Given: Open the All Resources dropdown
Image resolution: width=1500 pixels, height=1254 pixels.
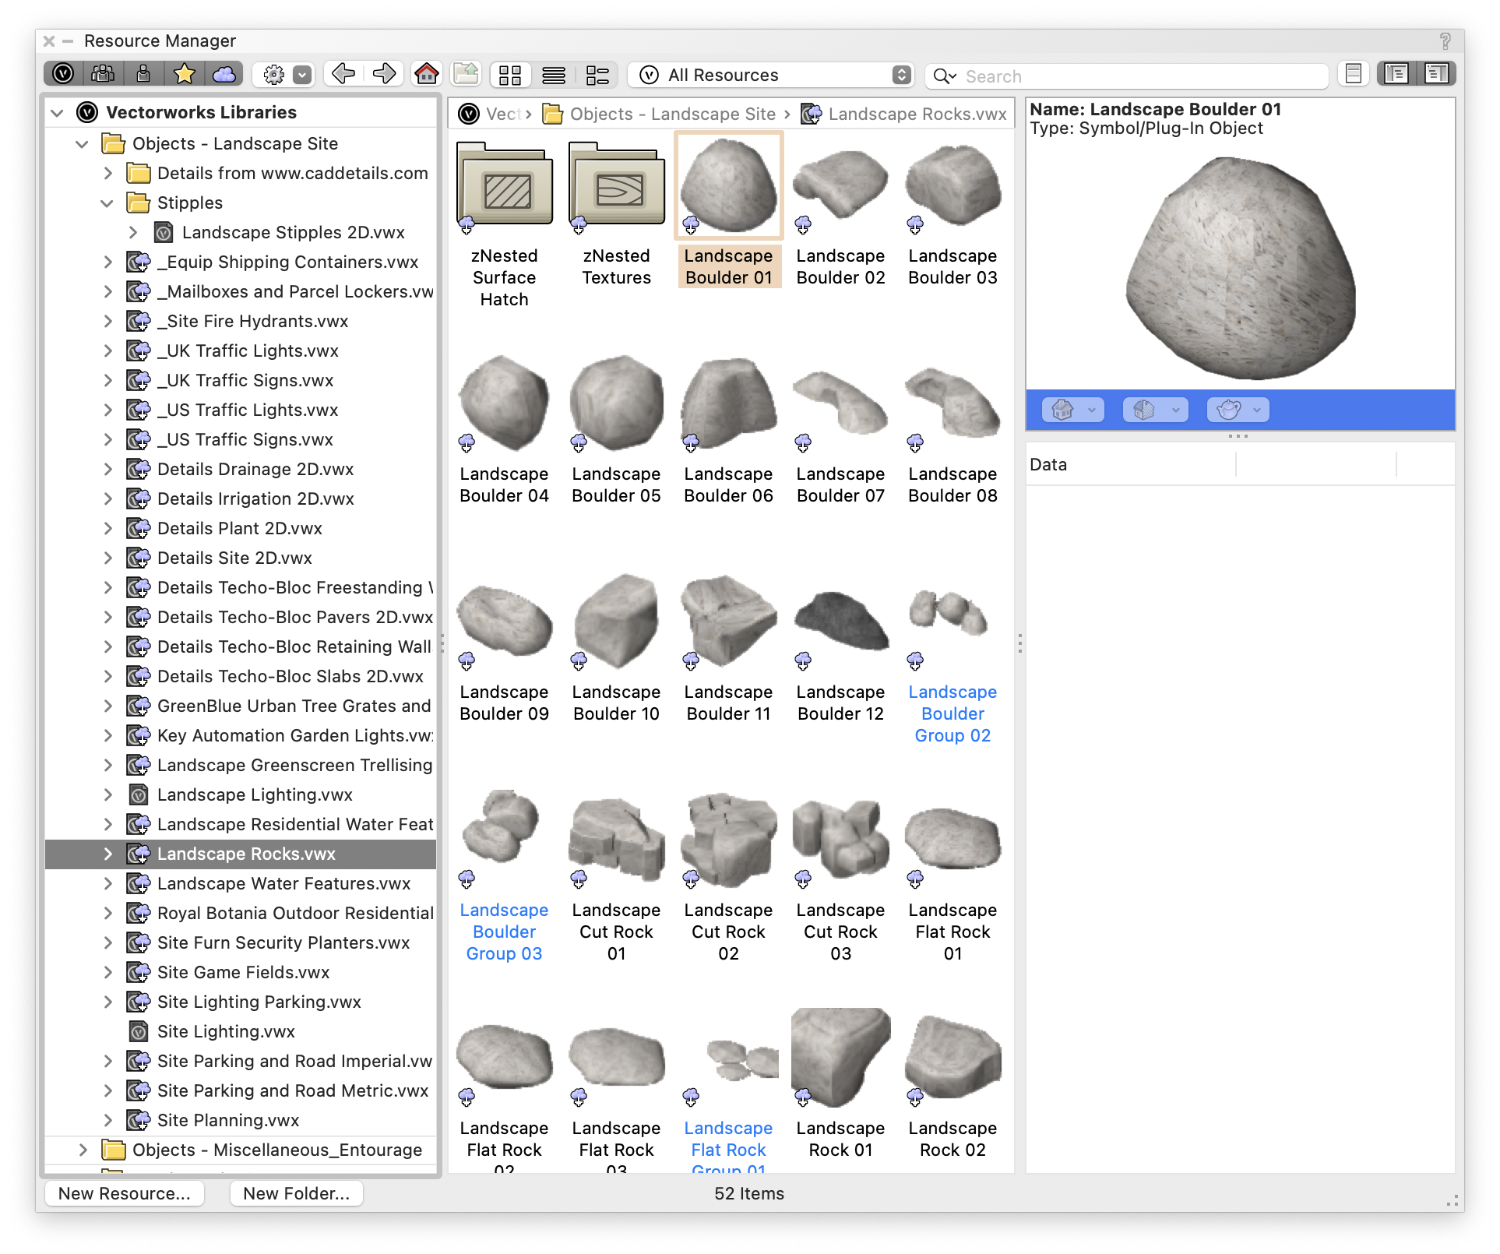Looking at the screenshot, I should (x=771, y=75).
